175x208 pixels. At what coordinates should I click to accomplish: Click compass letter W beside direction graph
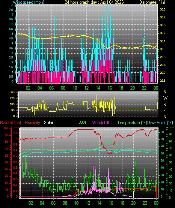165,98
